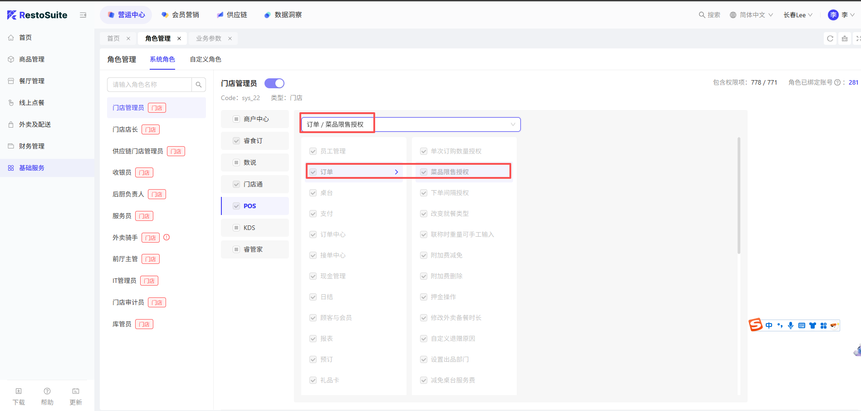Expand the 简体中文 language dropdown
Viewport: 861px width, 411px height.
[751, 15]
